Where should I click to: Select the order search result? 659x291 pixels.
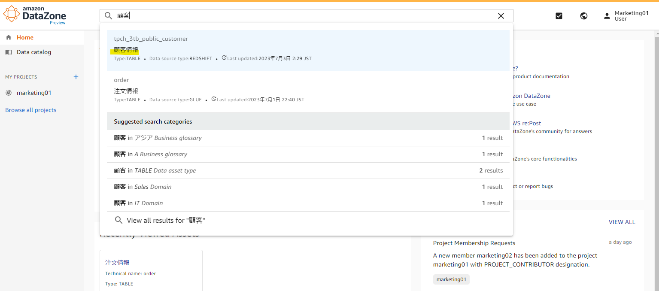(x=308, y=91)
